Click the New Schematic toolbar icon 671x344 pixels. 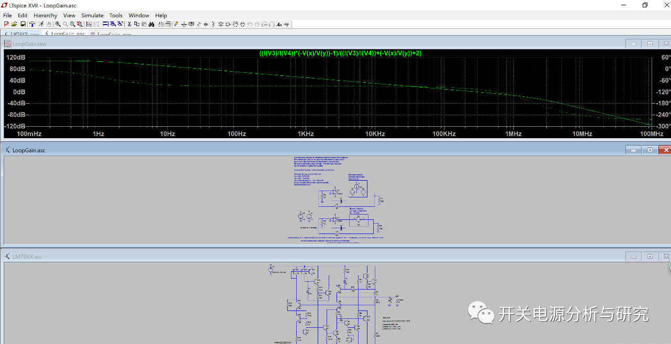click(6, 24)
